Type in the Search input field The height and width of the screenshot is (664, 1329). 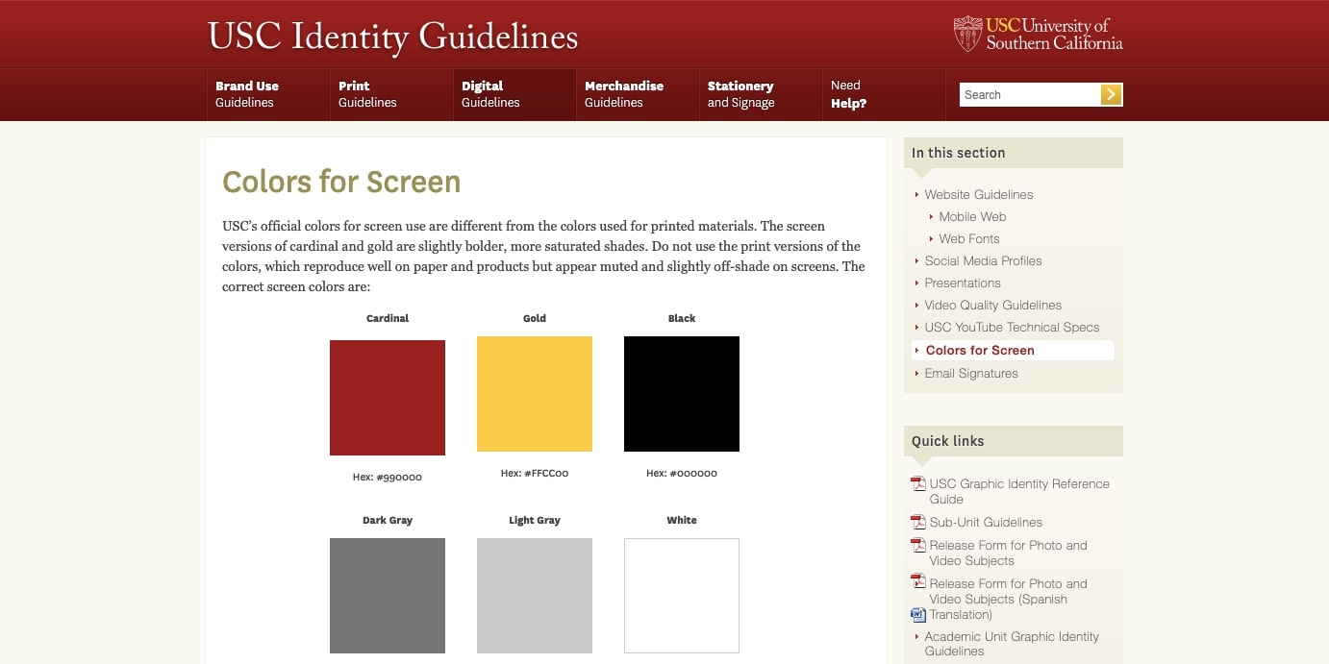(1029, 94)
